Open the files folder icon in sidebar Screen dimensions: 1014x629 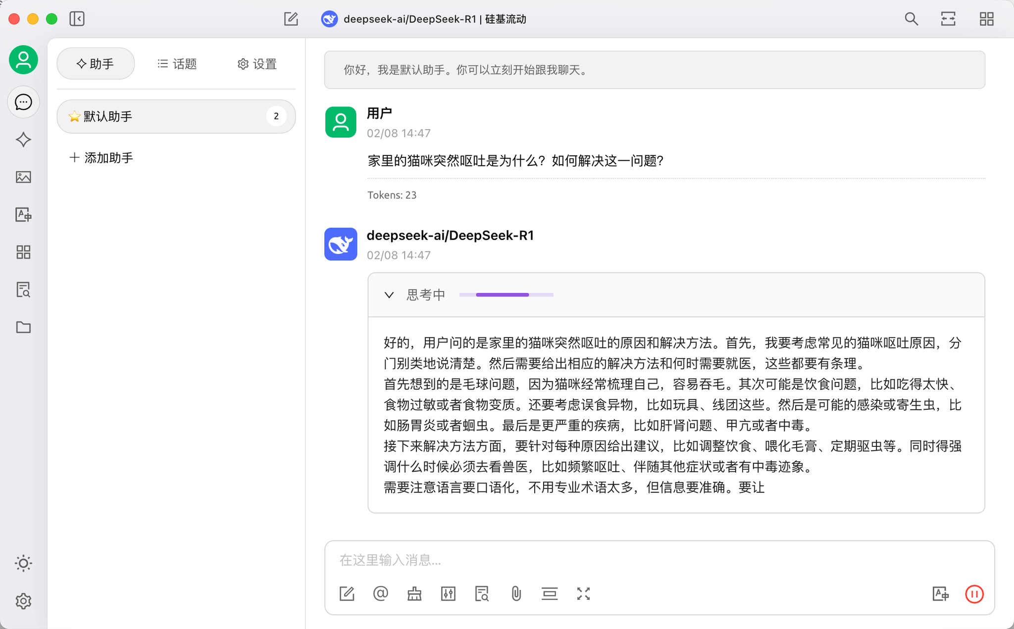[23, 327]
